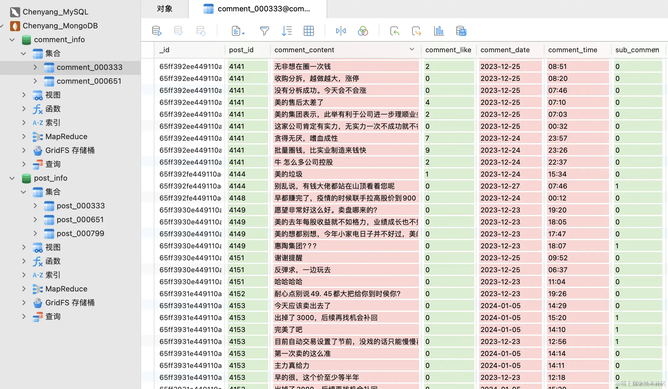Select Chenyang_MySQL connection icon

click(15, 12)
